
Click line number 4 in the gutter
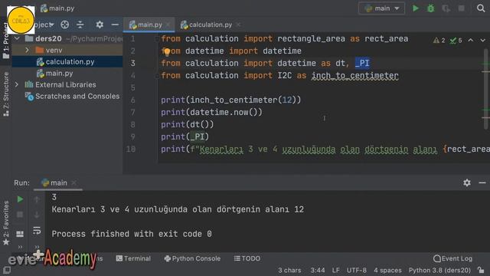click(132, 75)
